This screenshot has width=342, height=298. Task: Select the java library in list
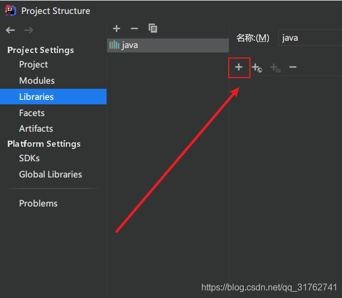tap(129, 45)
